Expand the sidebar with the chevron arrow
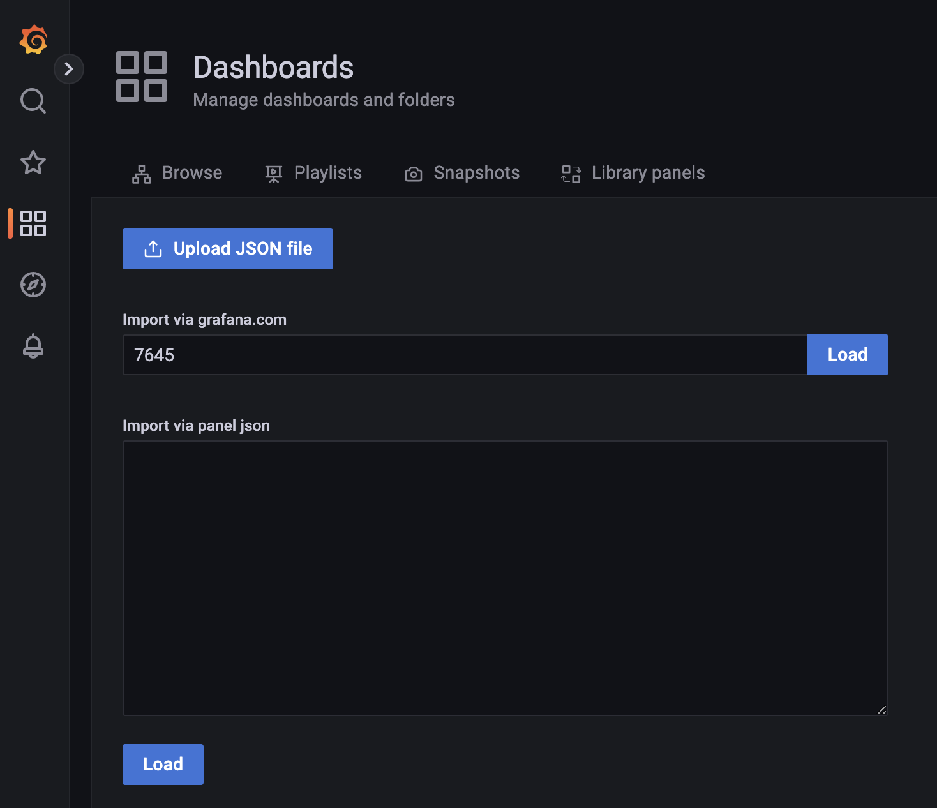Screen dimensions: 937x808 click(x=69, y=69)
